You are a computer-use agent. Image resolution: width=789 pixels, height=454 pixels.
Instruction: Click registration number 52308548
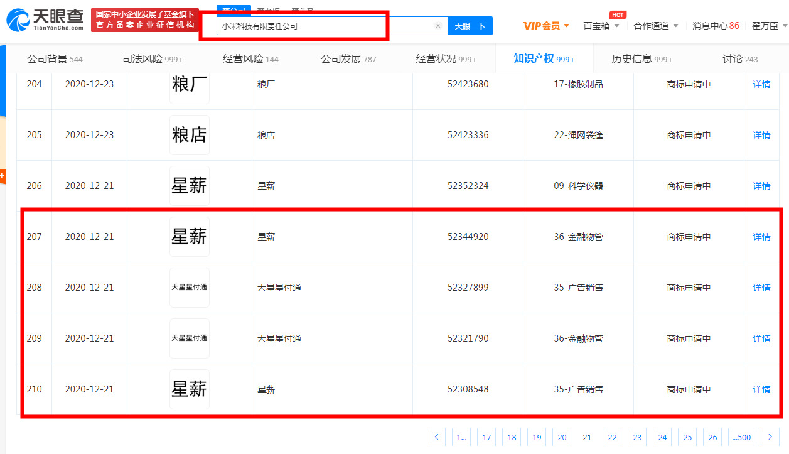click(468, 389)
